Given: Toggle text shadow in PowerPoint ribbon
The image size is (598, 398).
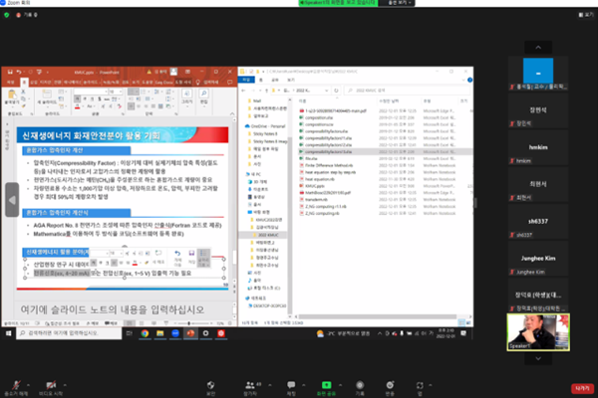Looking at the screenshot, I should click(x=99, y=99).
